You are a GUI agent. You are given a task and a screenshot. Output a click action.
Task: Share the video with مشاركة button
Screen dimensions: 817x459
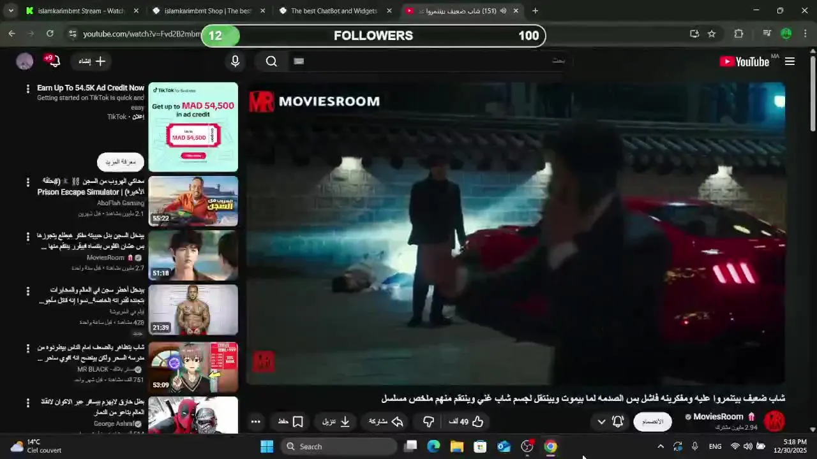click(x=387, y=421)
